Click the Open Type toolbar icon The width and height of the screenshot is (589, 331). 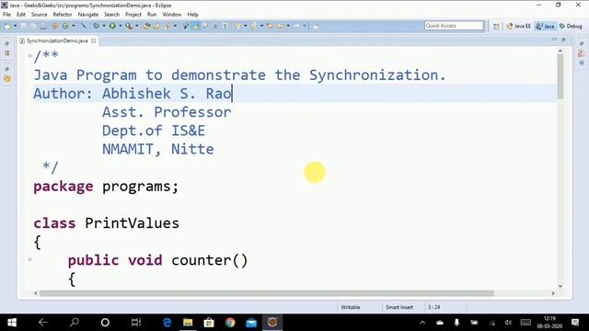pyautogui.click(x=147, y=26)
